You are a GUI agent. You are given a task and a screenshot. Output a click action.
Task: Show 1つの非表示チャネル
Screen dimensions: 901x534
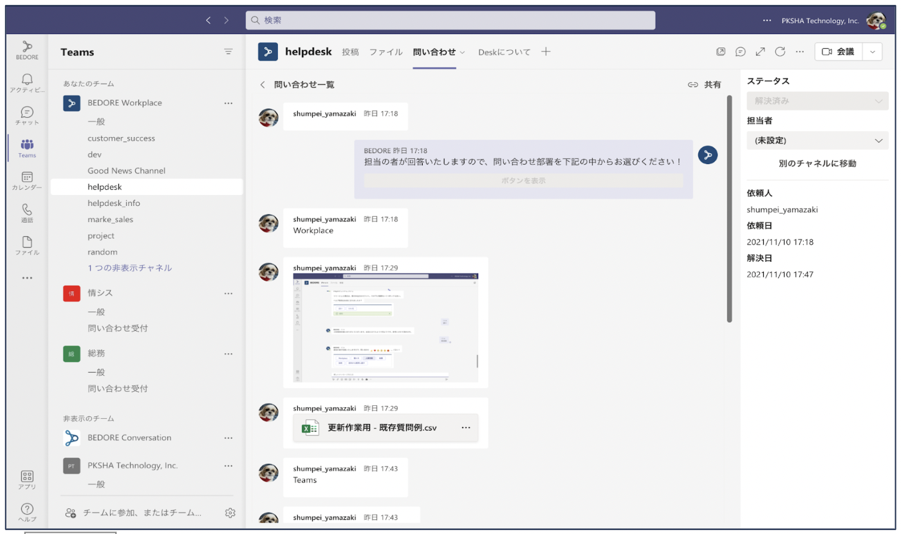click(129, 268)
